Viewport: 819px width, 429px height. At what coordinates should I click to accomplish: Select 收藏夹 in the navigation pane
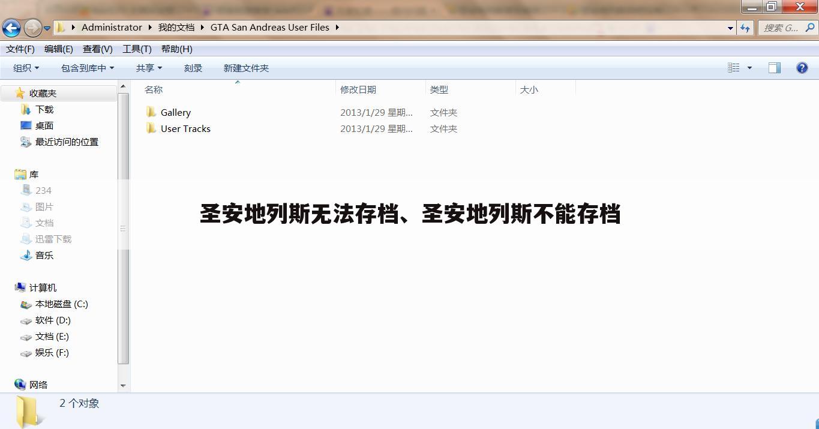(x=43, y=93)
